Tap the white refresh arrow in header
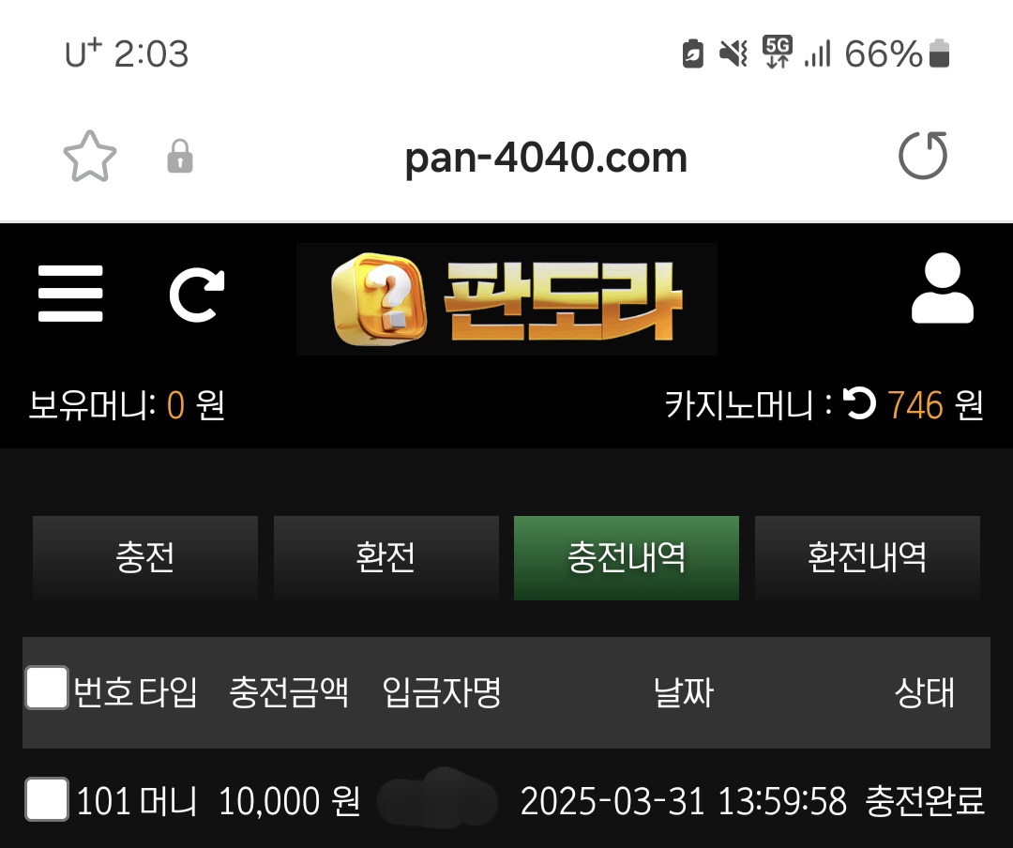Screen dimensions: 1013x848 196,295
